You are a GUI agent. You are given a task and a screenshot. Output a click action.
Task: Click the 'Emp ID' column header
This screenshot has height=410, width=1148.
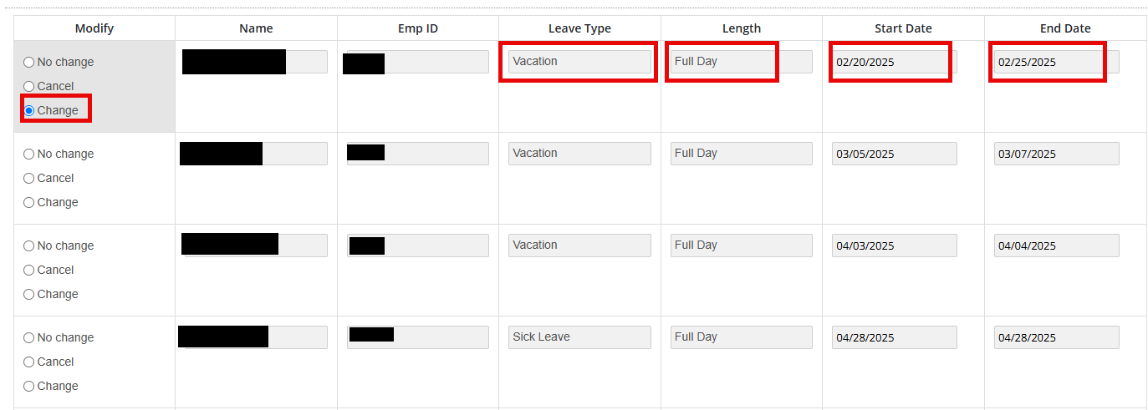[418, 28]
